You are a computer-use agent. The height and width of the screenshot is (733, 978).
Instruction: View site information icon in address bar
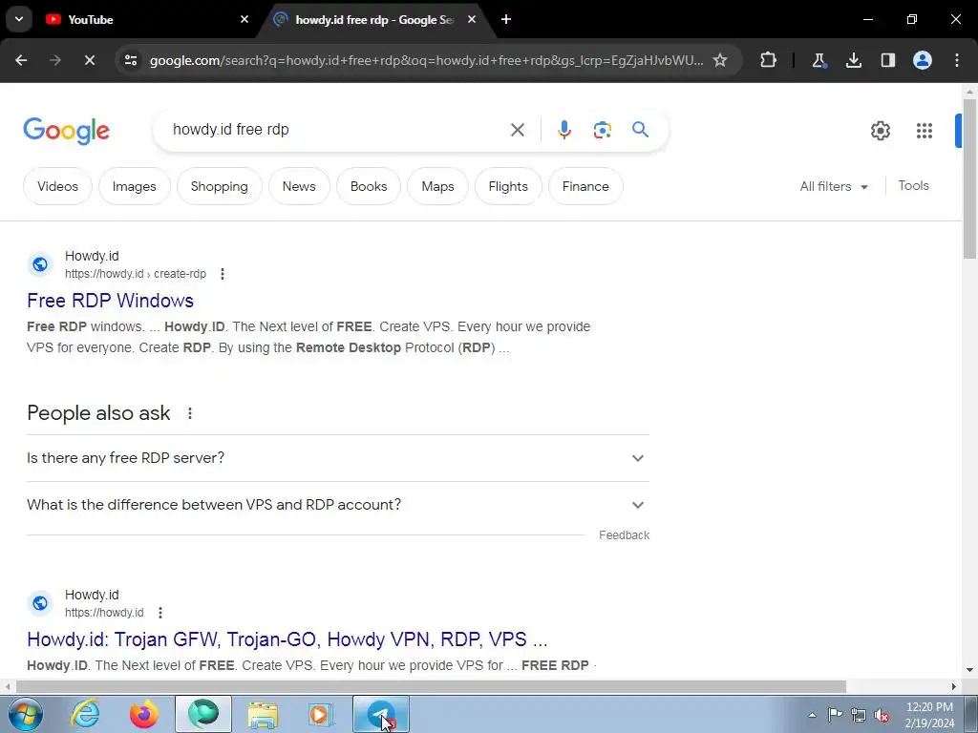pos(130,60)
